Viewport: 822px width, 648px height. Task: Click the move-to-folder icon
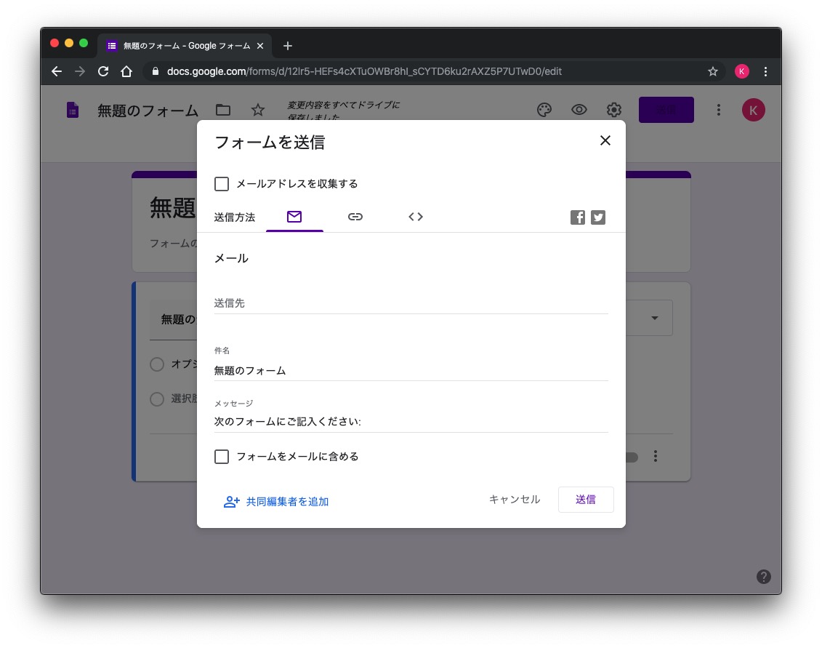coord(223,110)
